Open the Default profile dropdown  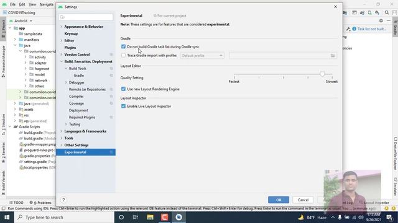pyautogui.click(x=202, y=56)
